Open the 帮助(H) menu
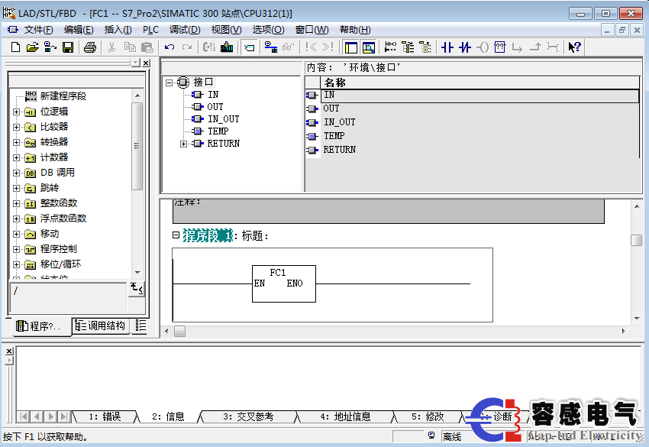 click(355, 30)
